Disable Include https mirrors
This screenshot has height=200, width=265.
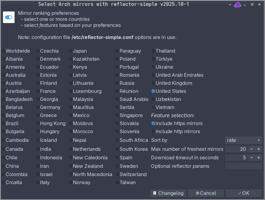(153, 123)
